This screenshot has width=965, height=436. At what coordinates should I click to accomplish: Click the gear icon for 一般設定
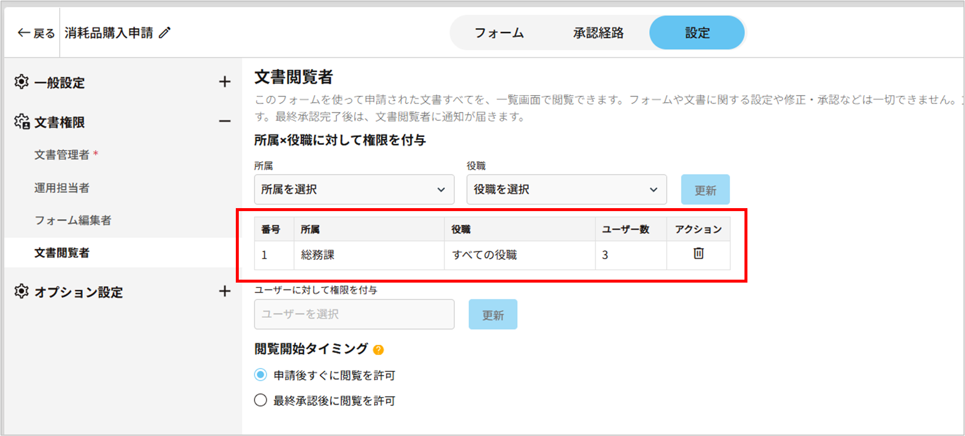click(x=22, y=82)
